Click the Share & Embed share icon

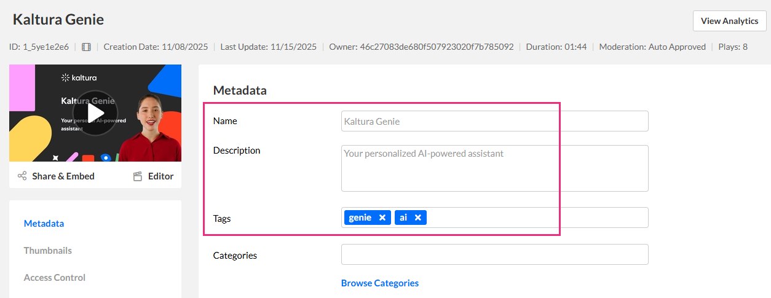click(22, 176)
